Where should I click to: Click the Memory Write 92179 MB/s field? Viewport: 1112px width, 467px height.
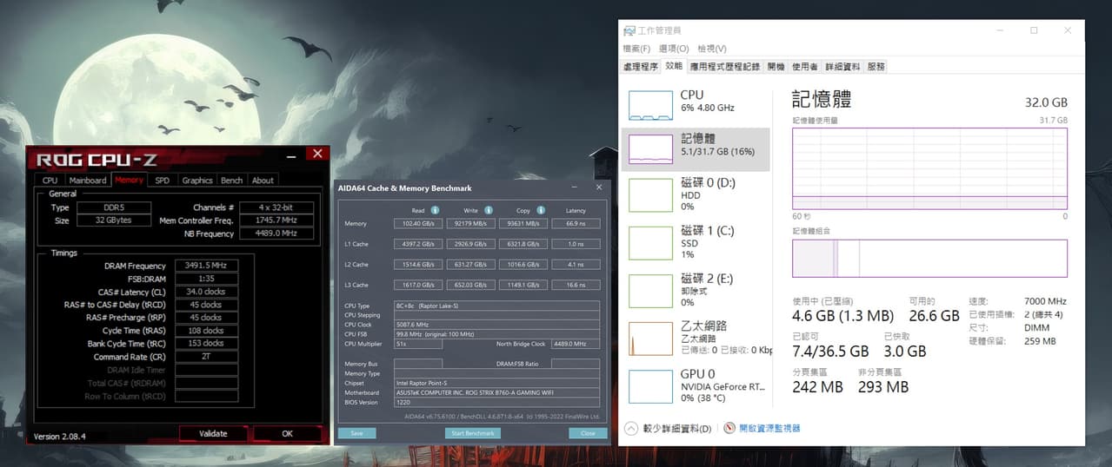(470, 223)
